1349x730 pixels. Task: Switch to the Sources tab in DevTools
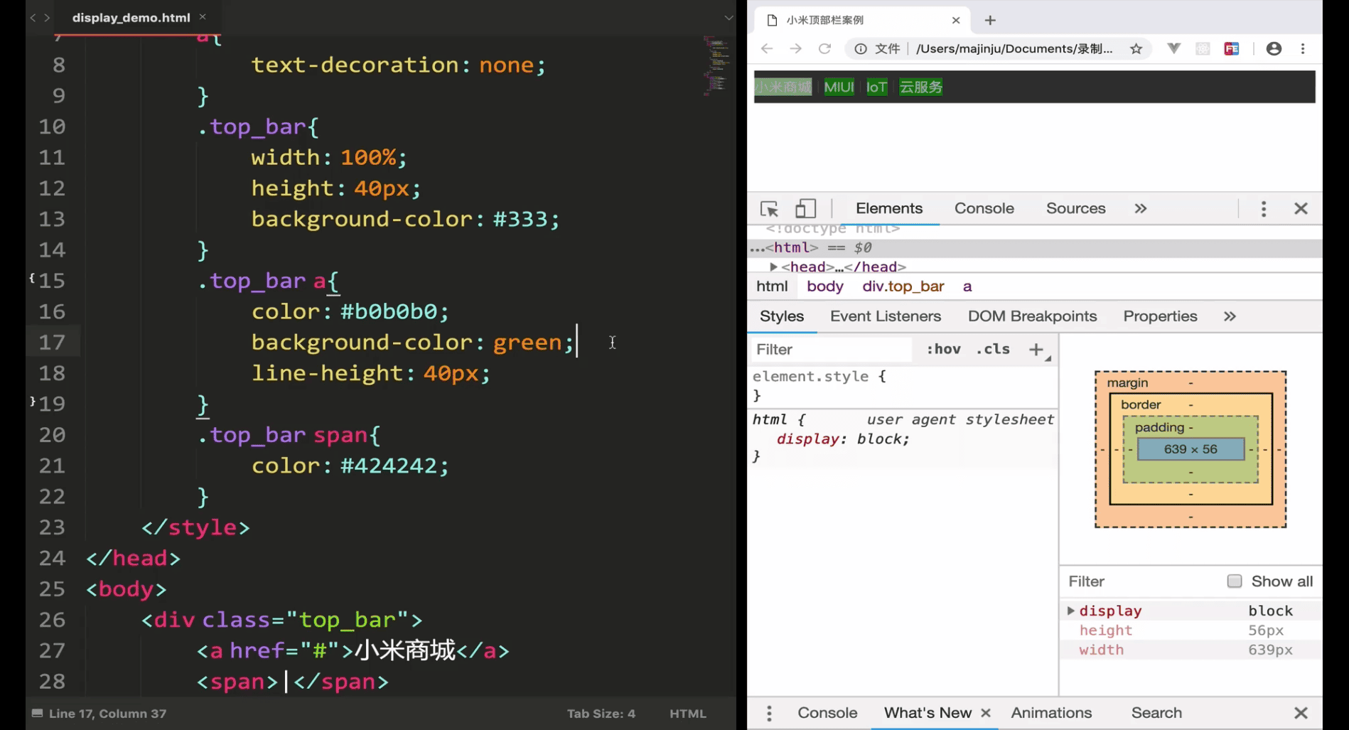click(x=1075, y=208)
